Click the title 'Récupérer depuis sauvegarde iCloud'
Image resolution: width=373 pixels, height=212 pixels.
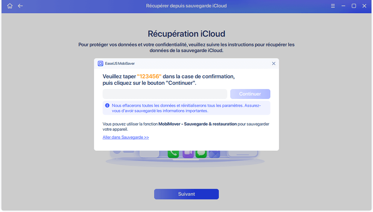pos(186,6)
